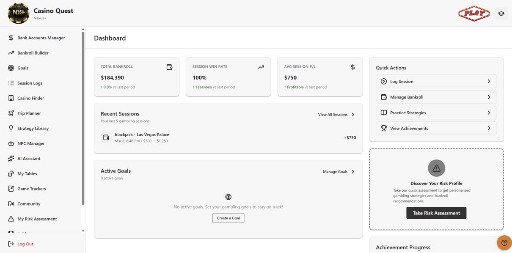Select Trip Planner in the sidebar
512x253 pixels.
tap(29, 113)
